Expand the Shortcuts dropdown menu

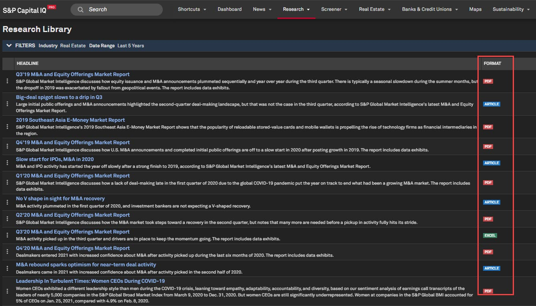point(192,9)
